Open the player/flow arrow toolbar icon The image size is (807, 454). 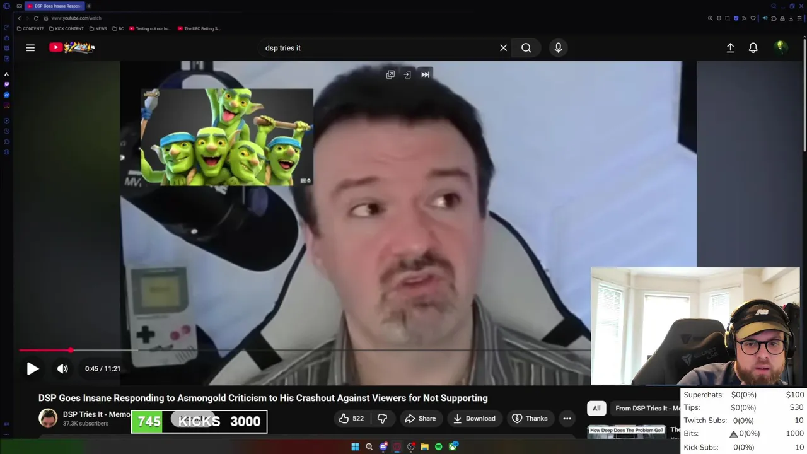744,18
